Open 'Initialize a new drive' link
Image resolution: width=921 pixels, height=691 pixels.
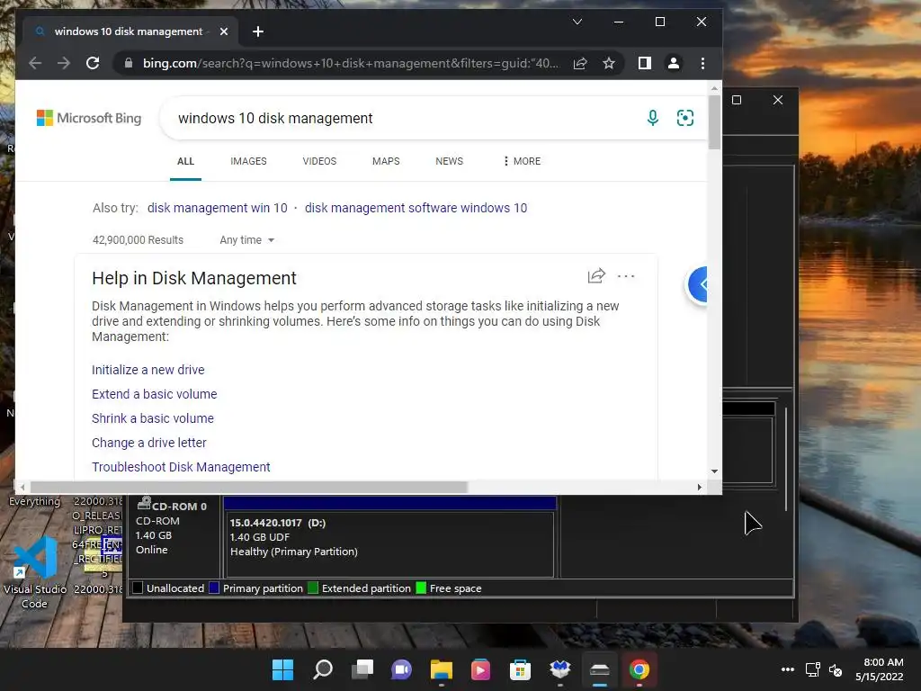[148, 370]
